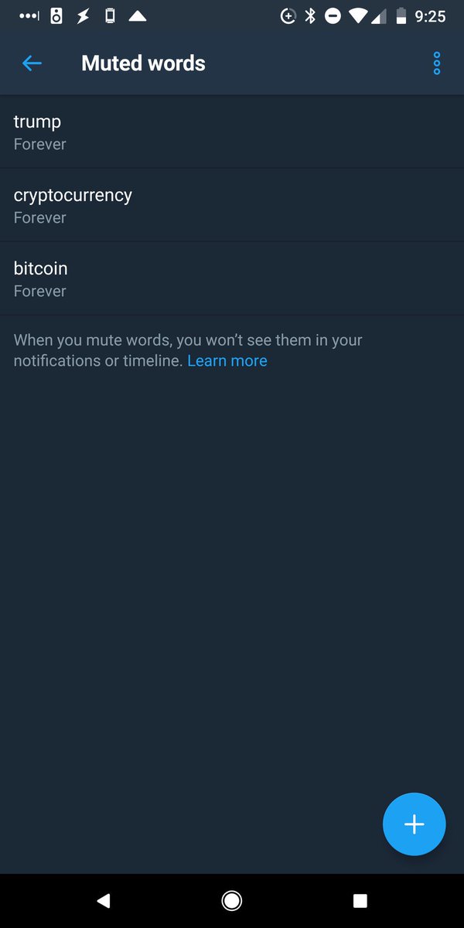Tap the Android home circle button
The height and width of the screenshot is (928, 464).
[231, 900]
